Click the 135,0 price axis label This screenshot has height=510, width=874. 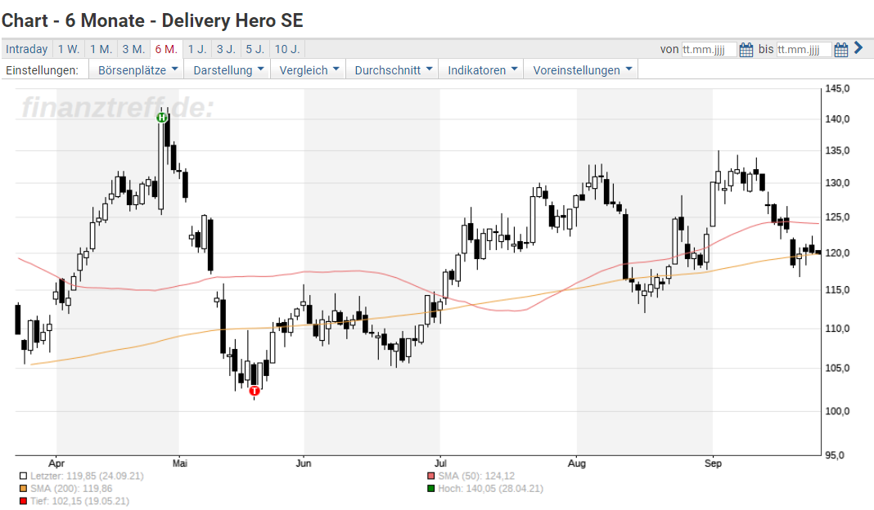click(837, 151)
